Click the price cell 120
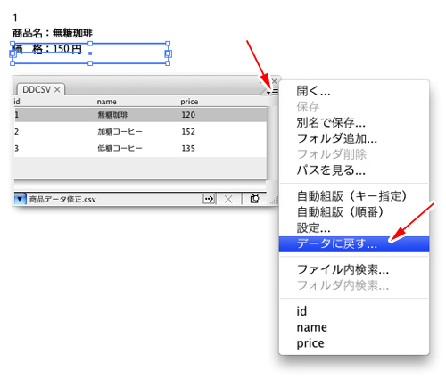Image resolution: width=446 pixels, height=379 pixels. (188, 115)
